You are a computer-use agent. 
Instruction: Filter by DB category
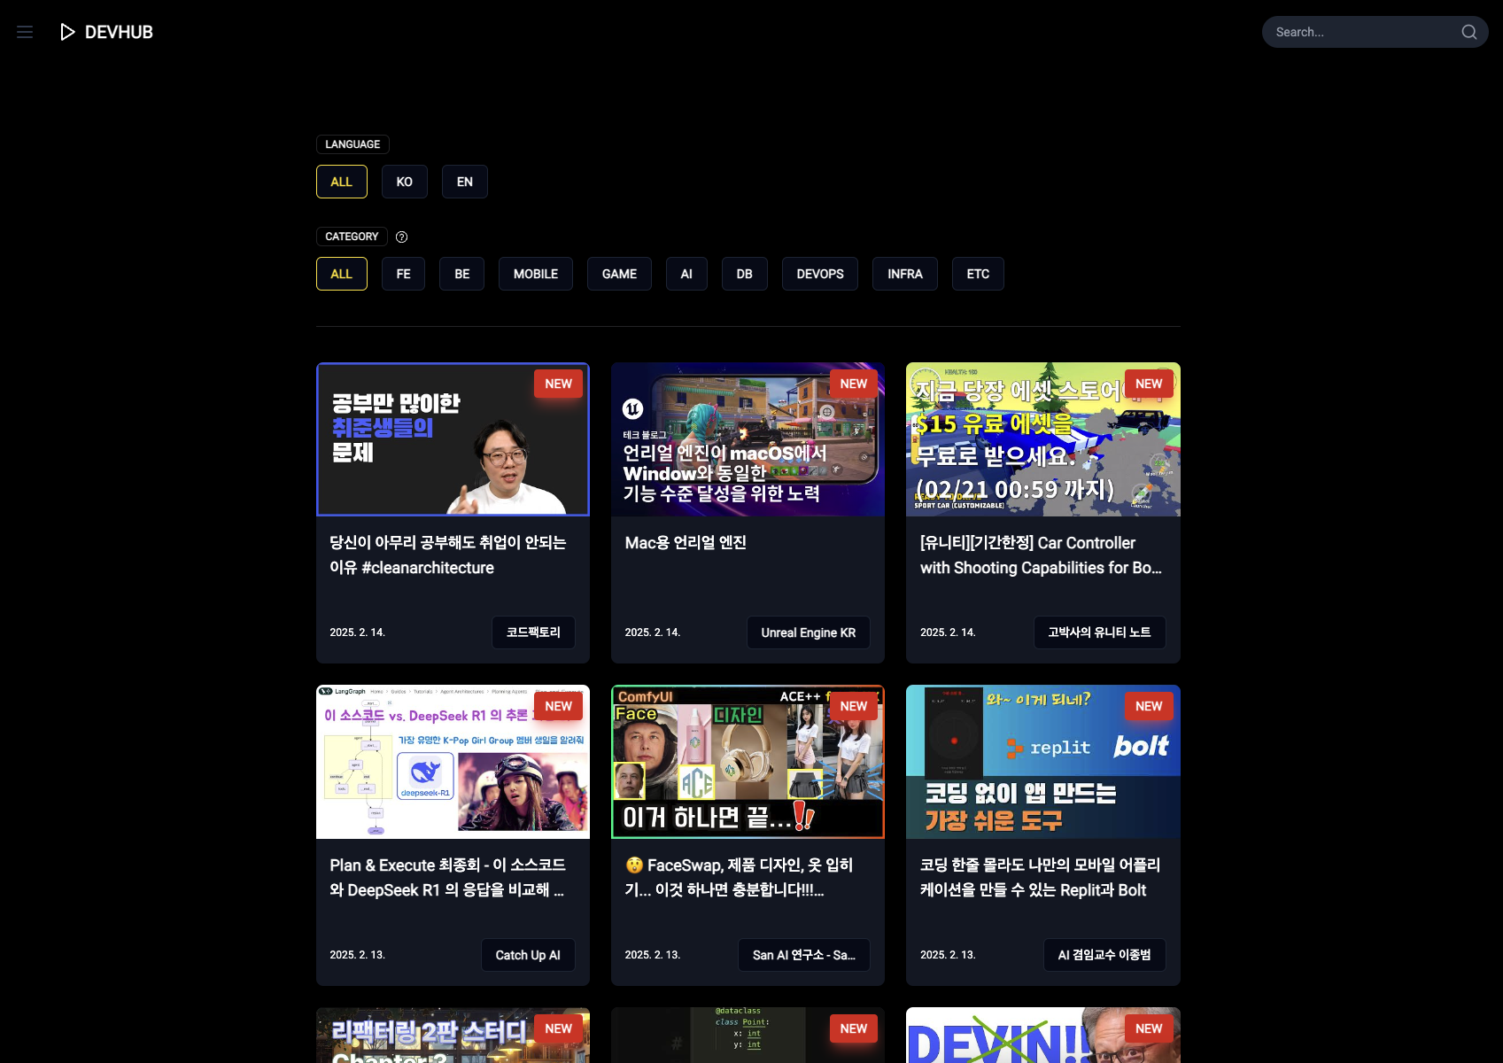tap(745, 274)
